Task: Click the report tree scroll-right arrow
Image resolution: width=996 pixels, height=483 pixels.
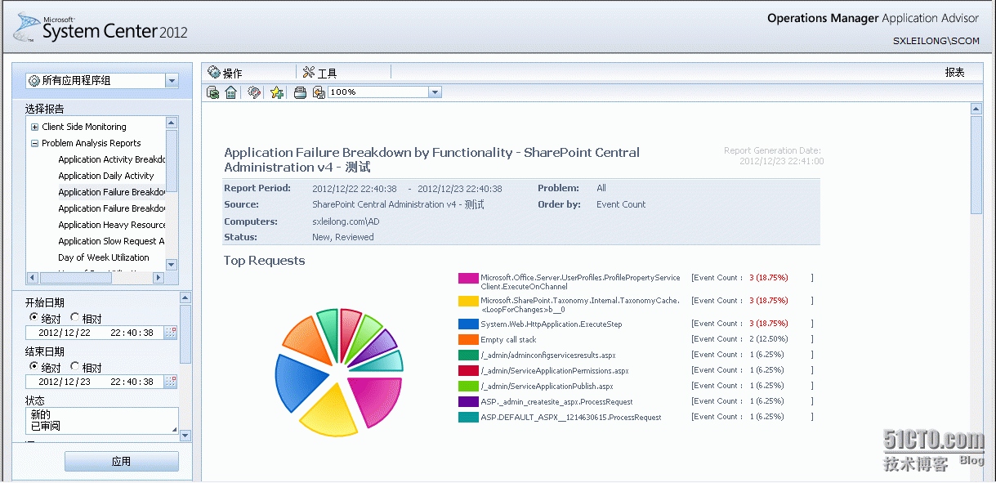Action: (160, 277)
